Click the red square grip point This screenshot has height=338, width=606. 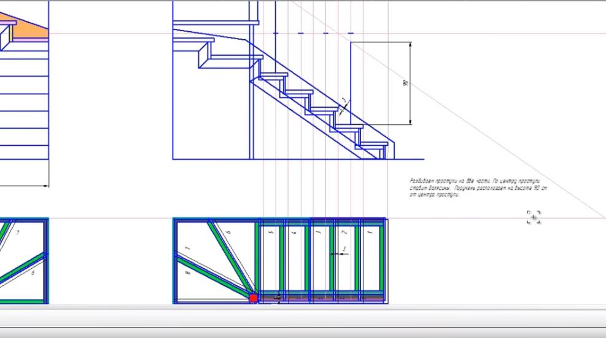[x=253, y=298]
